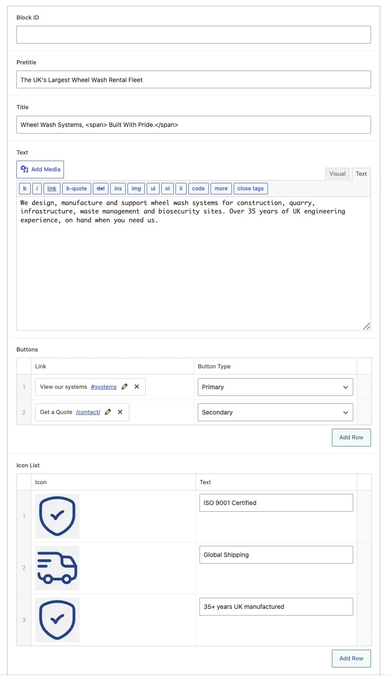Screen dimensions: 391x679
Task: Click the Add Media camera icon
Action: pos(25,170)
